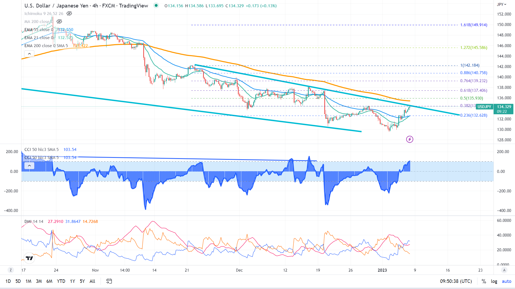This screenshot has height=289, width=515.
Task: Open the go-to-date calendar icon
Action: coord(109,281)
